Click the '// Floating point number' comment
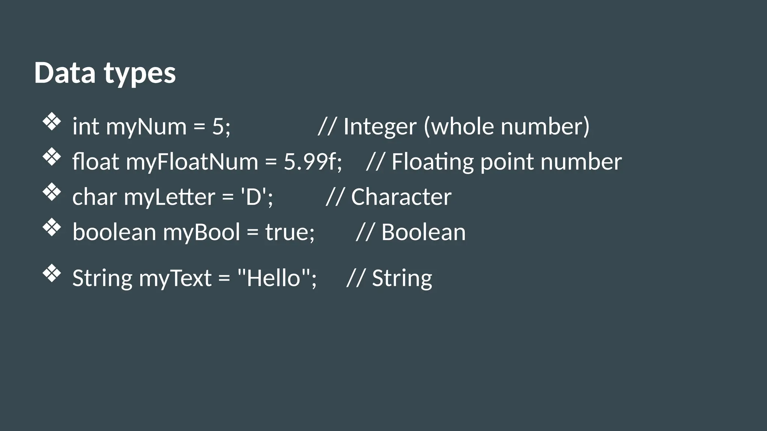767x431 pixels. (494, 162)
